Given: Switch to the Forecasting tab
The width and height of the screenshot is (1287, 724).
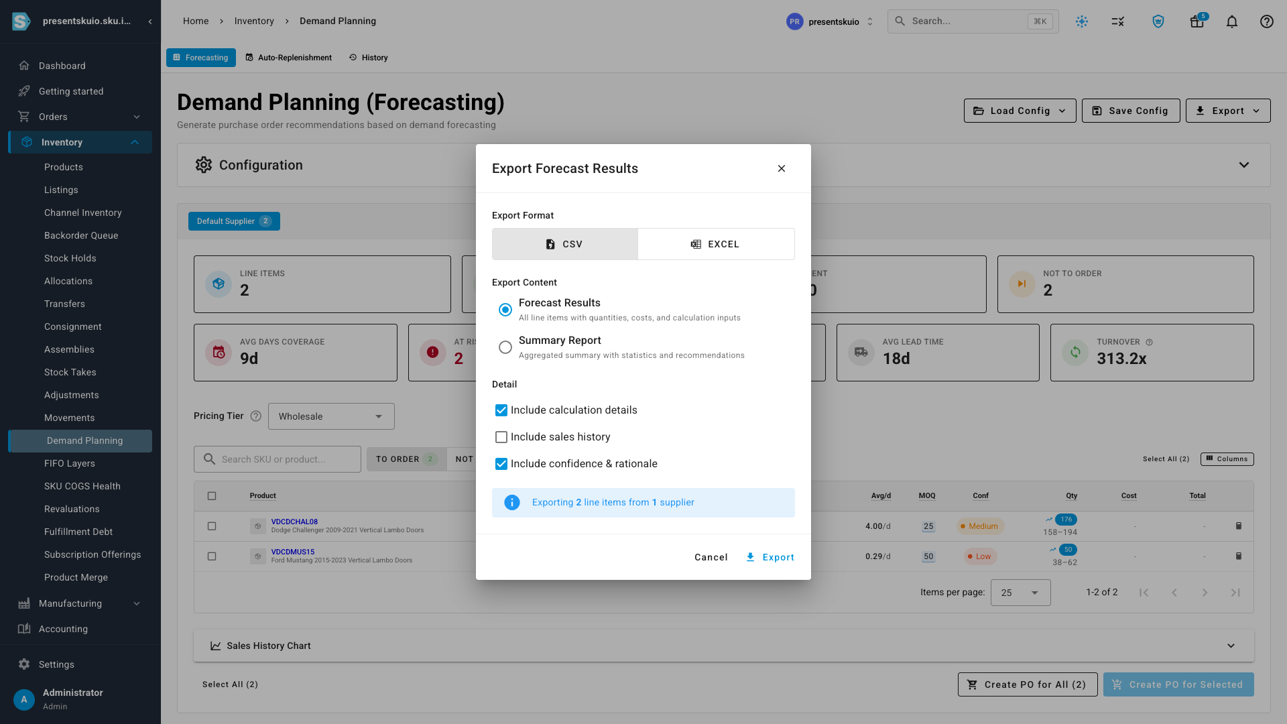Looking at the screenshot, I should pos(201,58).
